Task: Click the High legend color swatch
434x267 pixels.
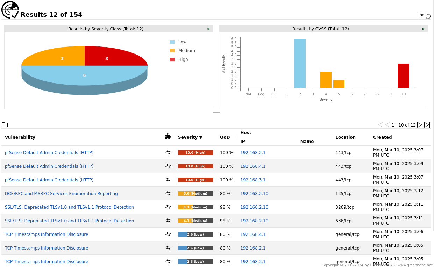Action: (x=172, y=59)
